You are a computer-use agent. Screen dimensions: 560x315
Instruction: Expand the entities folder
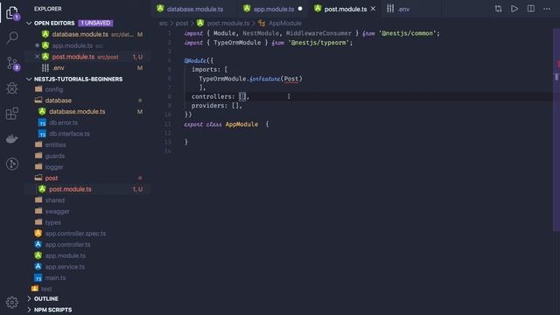pyautogui.click(x=55, y=144)
